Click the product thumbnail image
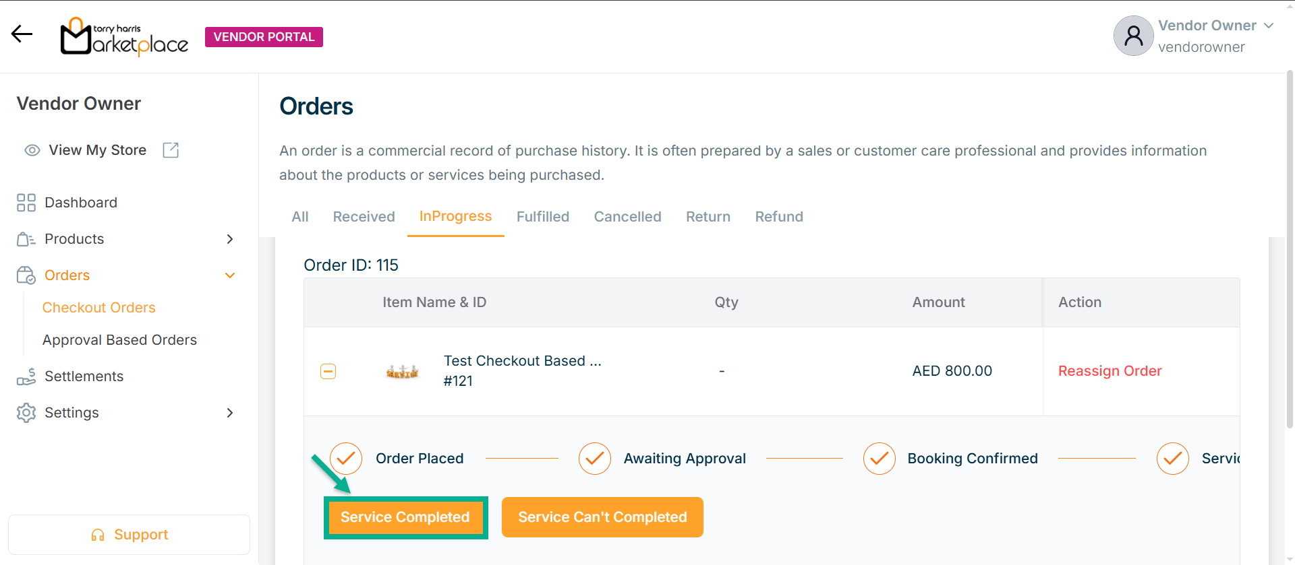This screenshot has width=1295, height=565. [402, 371]
